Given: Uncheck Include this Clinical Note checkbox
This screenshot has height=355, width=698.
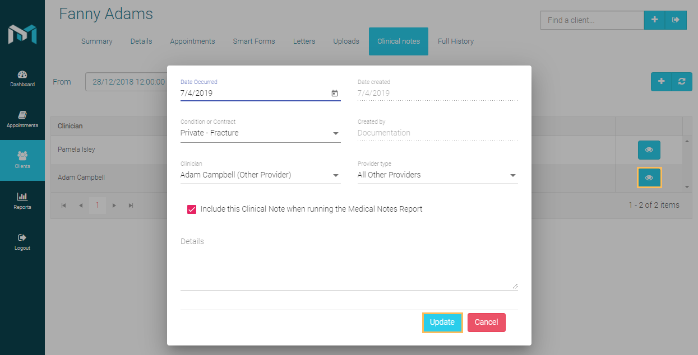Looking at the screenshot, I should pos(191,209).
